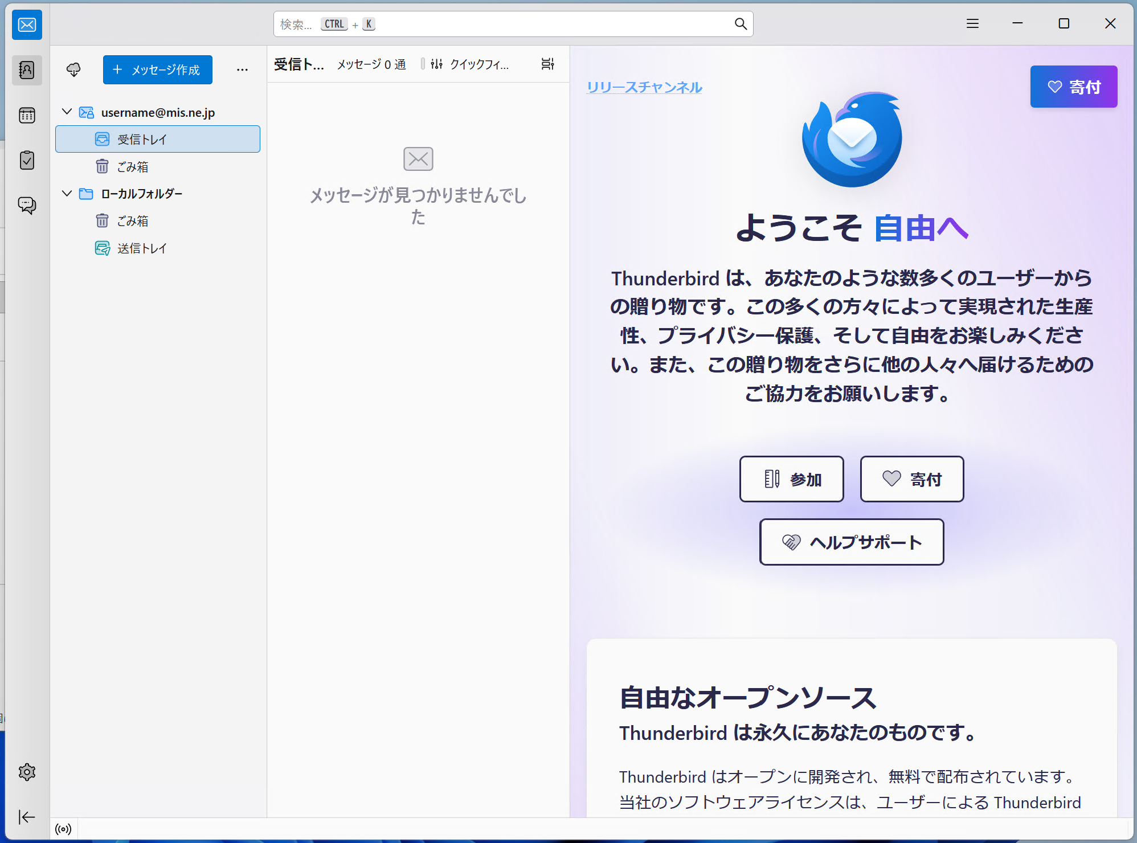Image resolution: width=1137 pixels, height=843 pixels.
Task: Click the Get Messages cloud icon
Action: 73,69
